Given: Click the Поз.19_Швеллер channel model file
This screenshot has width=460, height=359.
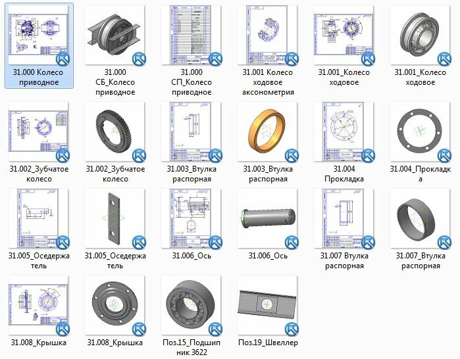Looking at the screenshot, I should click(x=268, y=305).
